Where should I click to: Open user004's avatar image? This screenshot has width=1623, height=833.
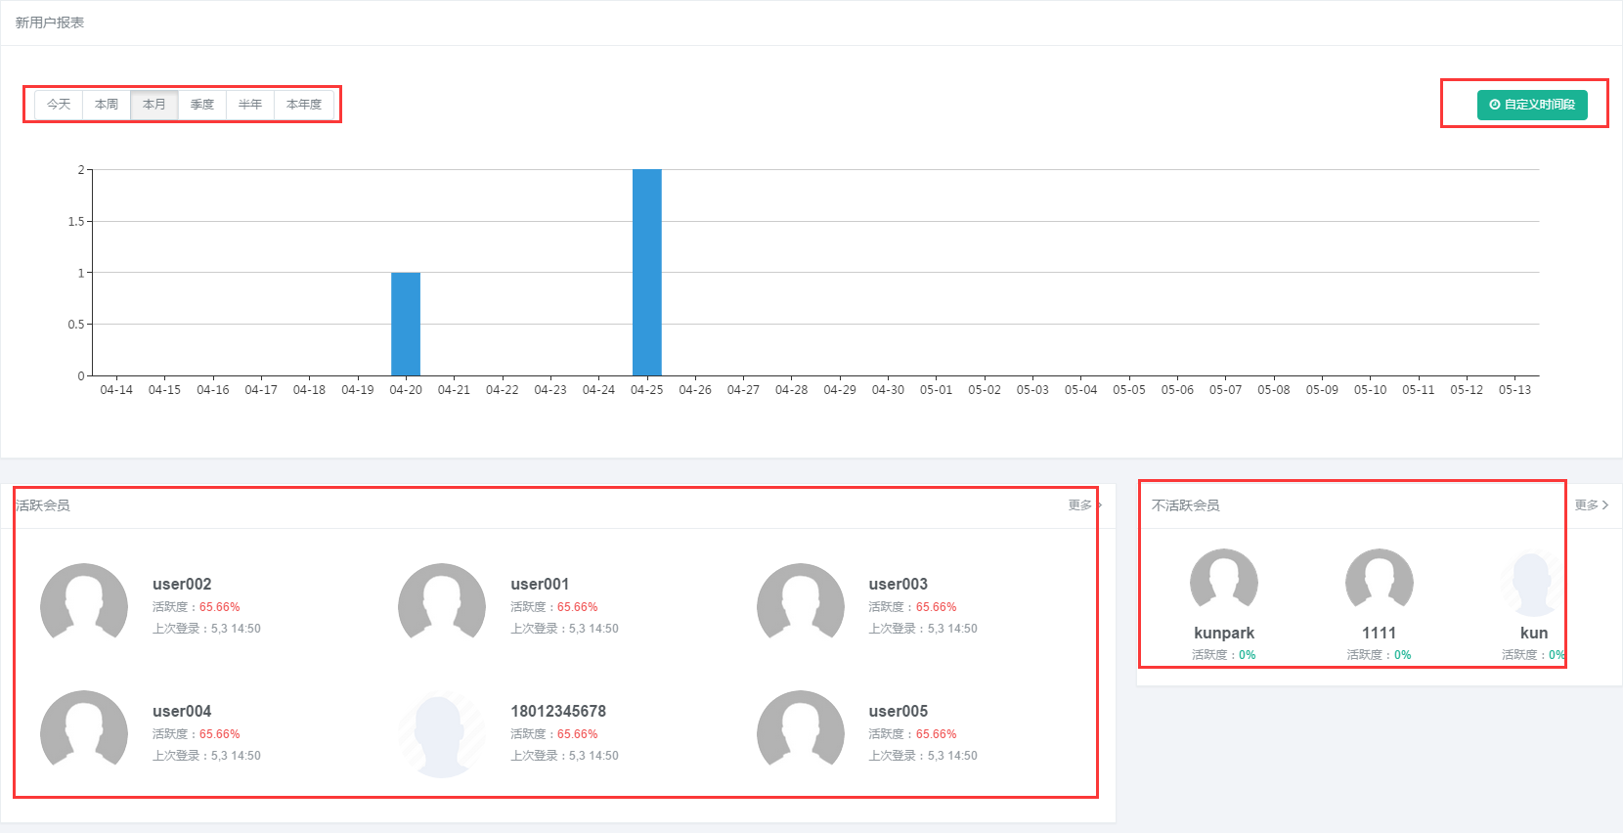[x=84, y=733]
